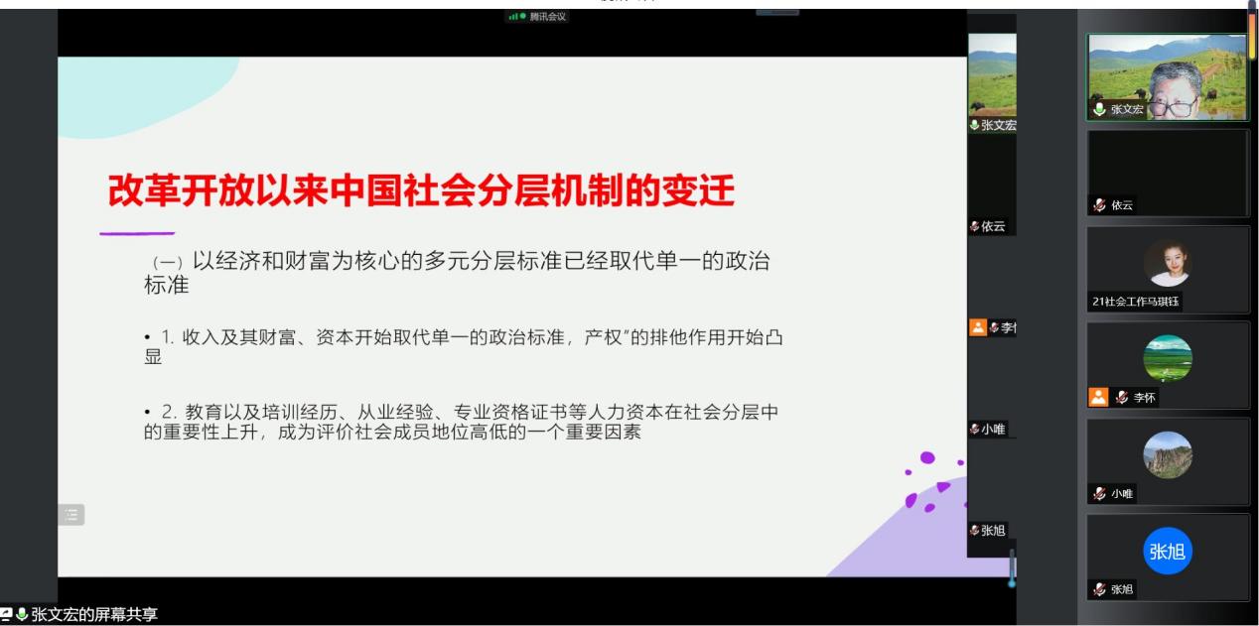The image size is (1259, 626).
Task: Click the blue slider handle beside the slide
Action: point(1012,582)
